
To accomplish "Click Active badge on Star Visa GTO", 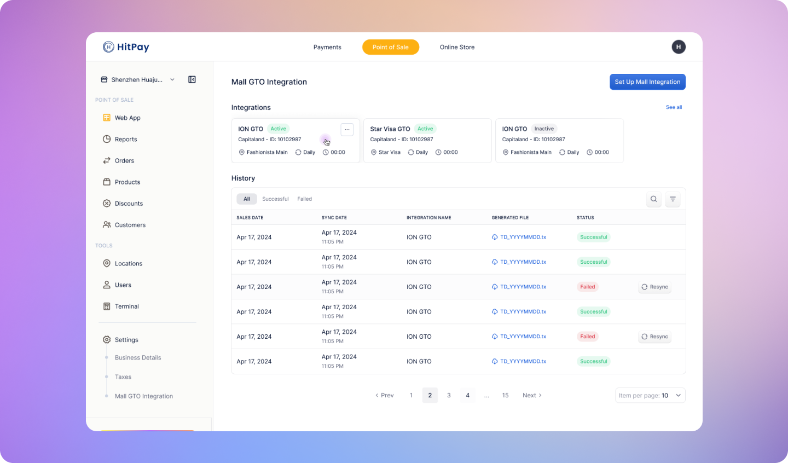I will tap(425, 129).
